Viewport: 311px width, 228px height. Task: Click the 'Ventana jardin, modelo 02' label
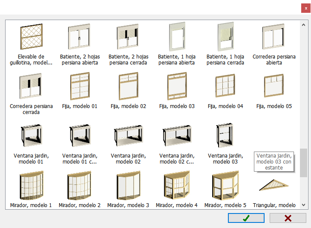coord(128,159)
